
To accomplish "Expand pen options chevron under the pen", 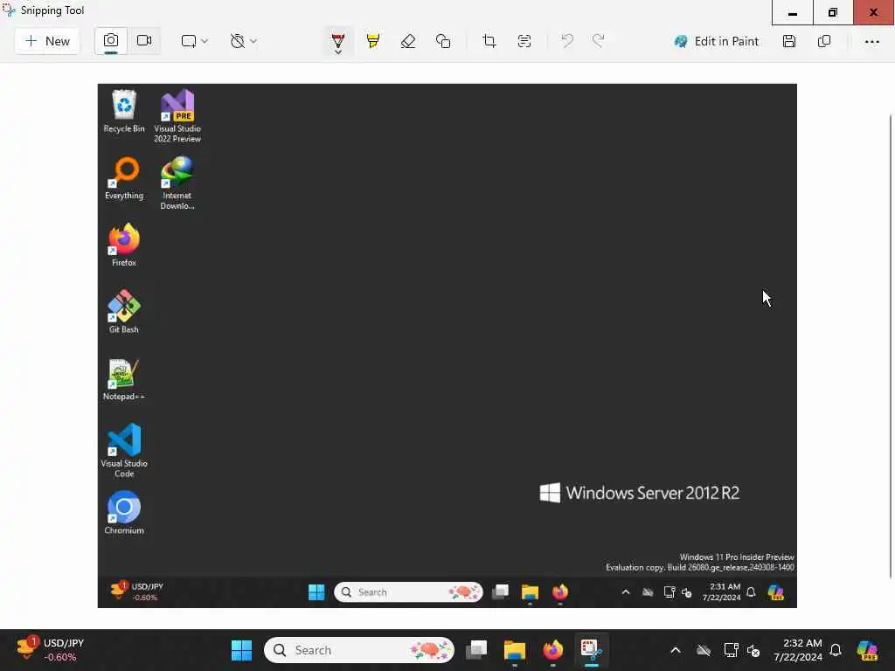I will (x=338, y=52).
